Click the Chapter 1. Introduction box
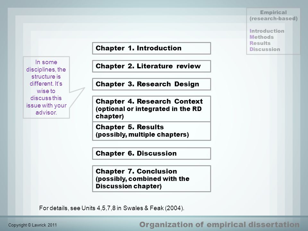308x231 pixels. coord(151,48)
